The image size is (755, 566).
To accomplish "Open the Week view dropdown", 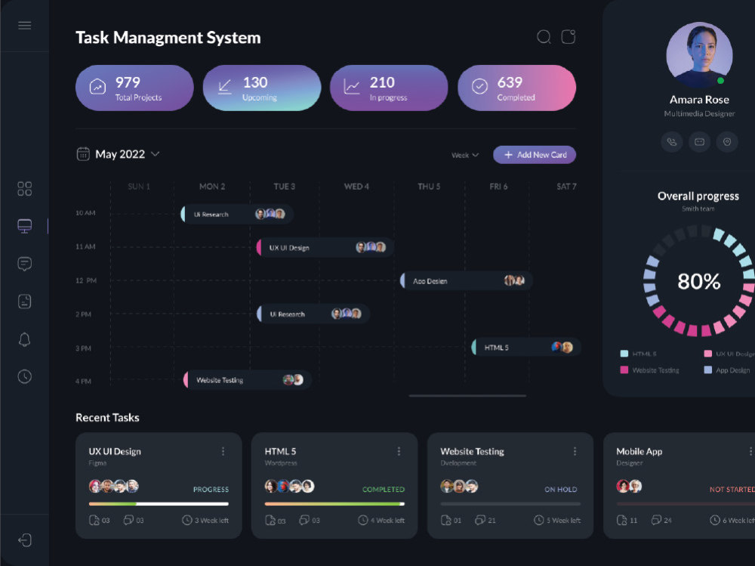I will [x=465, y=155].
